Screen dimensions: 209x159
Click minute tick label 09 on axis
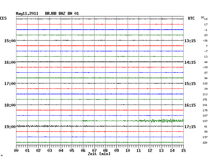click(x=116, y=150)
